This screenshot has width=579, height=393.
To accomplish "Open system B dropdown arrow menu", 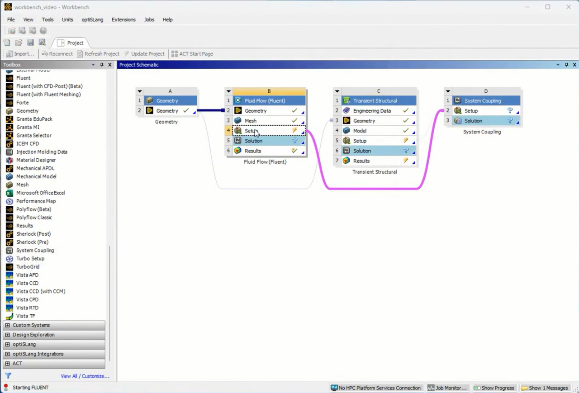I will pos(228,91).
